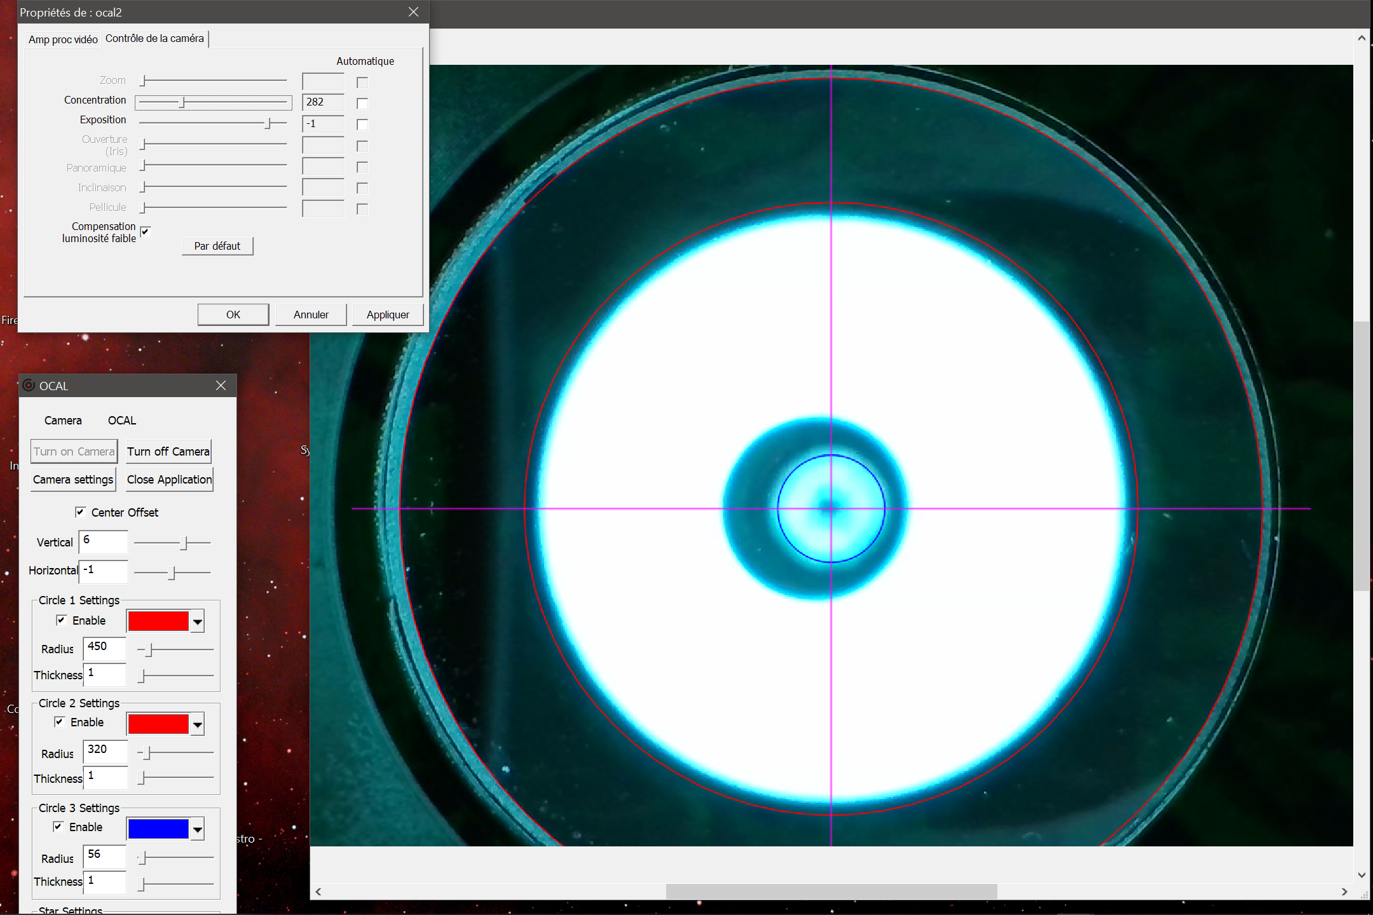The height and width of the screenshot is (915, 1373).
Task: Click the Circle 1 Radius input field
Action: pyautogui.click(x=105, y=647)
